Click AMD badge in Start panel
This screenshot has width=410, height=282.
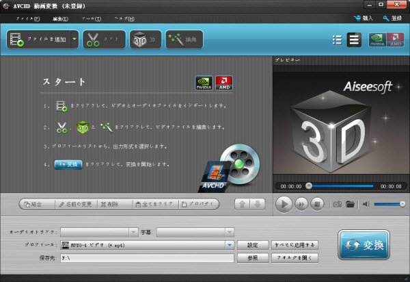pyautogui.click(x=224, y=83)
